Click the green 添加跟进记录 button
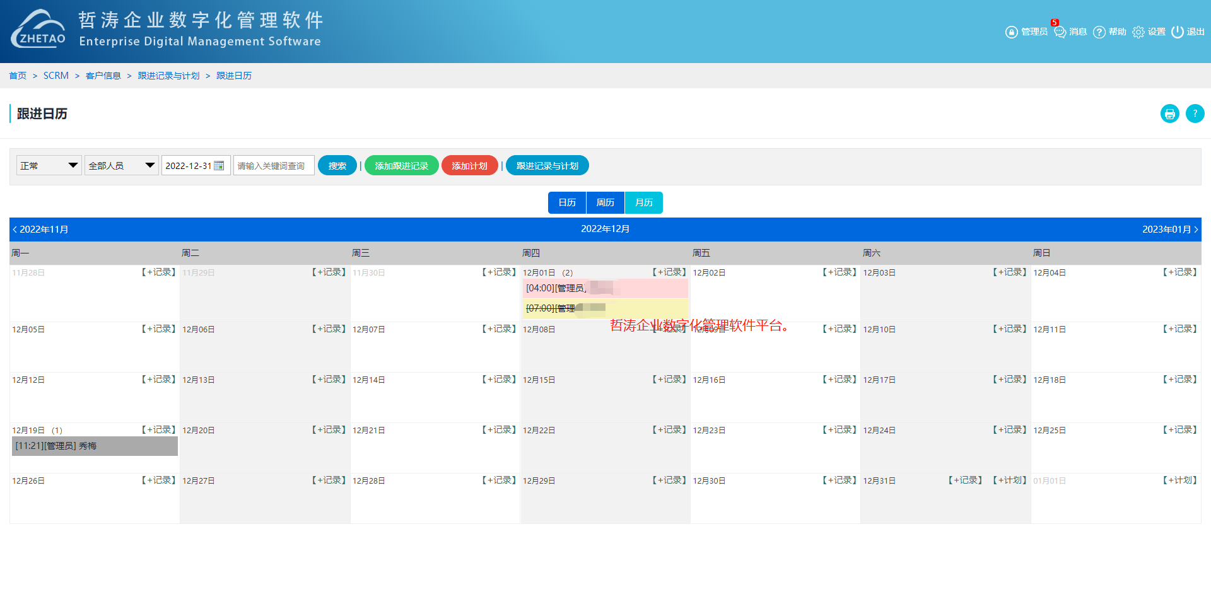This screenshot has width=1211, height=611. [x=402, y=165]
